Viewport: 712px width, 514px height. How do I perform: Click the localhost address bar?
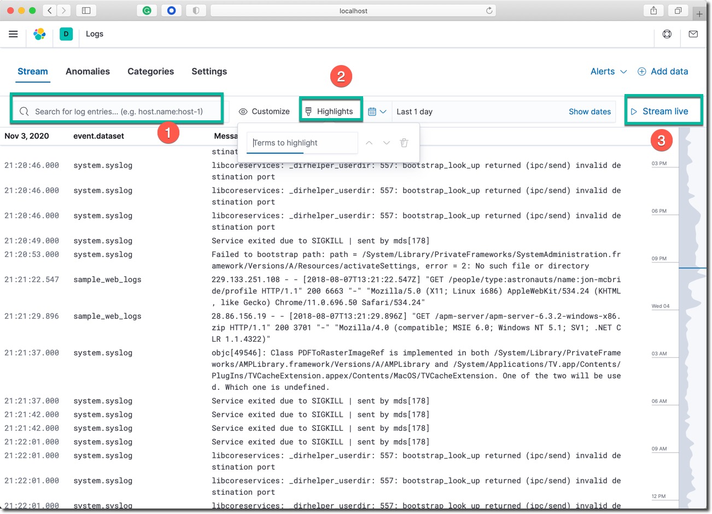[x=353, y=10]
